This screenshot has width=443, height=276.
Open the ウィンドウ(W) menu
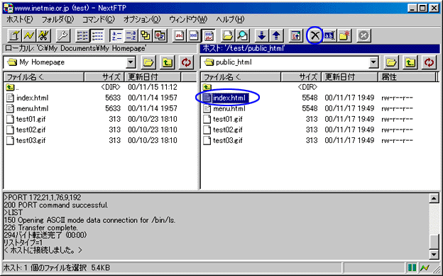pos(188,19)
